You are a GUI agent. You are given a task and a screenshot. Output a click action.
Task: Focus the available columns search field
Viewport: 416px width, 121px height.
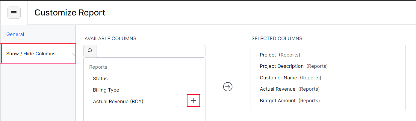(151, 51)
